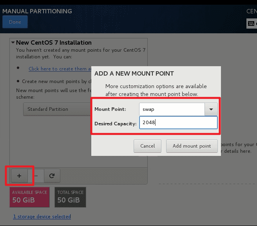Open the 1 storage device selected link
Image resolution: width=257 pixels, height=226 pixels.
(x=42, y=217)
